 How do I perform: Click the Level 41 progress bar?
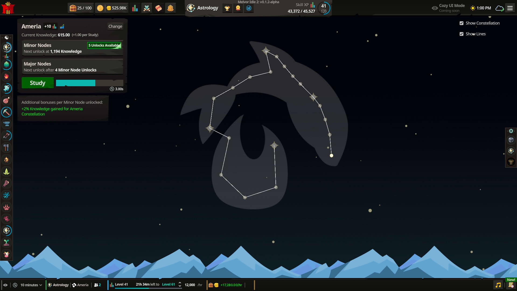point(148,288)
